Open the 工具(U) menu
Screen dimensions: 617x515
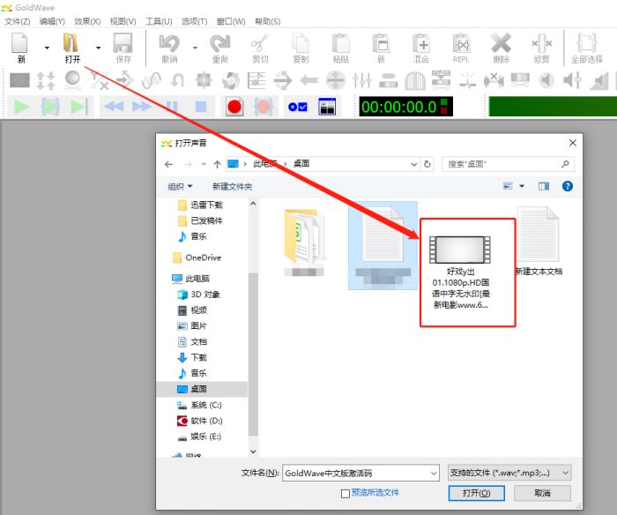159,21
